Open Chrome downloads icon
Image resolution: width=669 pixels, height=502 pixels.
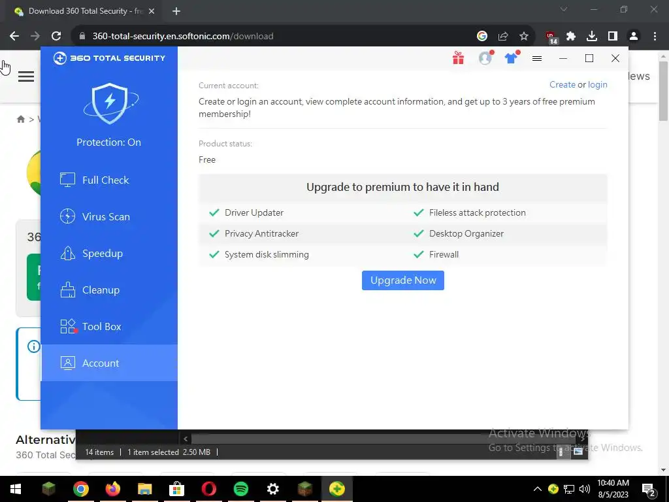[592, 37]
